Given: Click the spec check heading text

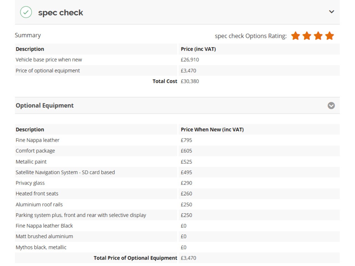Looking at the screenshot, I should [x=60, y=12].
